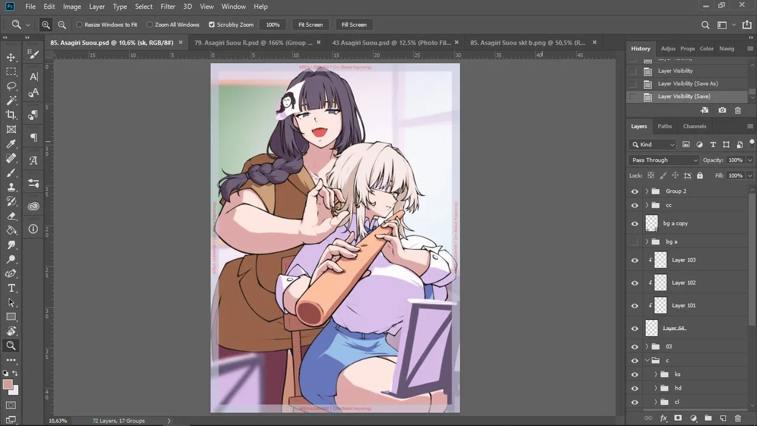Select the Crop tool

tap(11, 115)
